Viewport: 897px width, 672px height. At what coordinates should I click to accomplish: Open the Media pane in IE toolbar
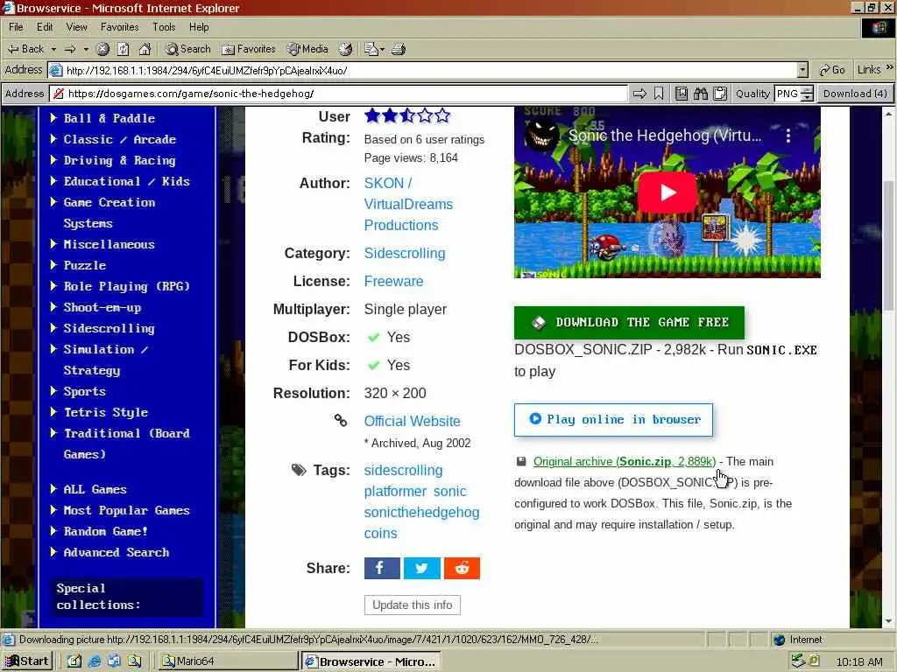(x=307, y=49)
